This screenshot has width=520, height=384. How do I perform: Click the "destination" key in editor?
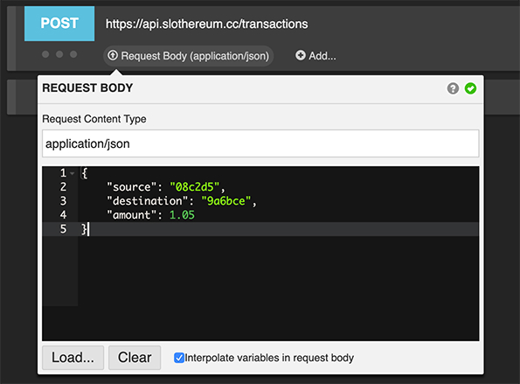pyautogui.click(x=148, y=201)
